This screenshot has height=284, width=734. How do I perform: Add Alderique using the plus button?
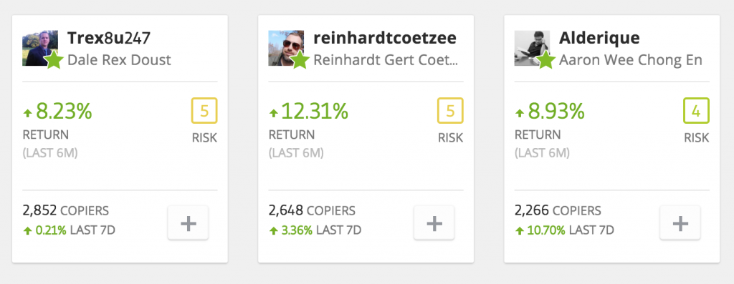(x=680, y=223)
